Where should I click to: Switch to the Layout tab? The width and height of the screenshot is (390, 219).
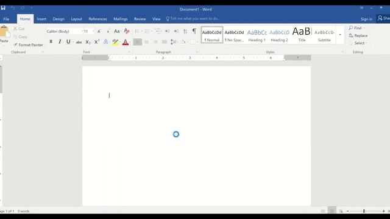pos(76,19)
